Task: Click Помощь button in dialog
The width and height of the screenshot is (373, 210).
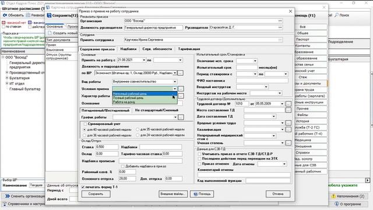Action: coord(202,194)
